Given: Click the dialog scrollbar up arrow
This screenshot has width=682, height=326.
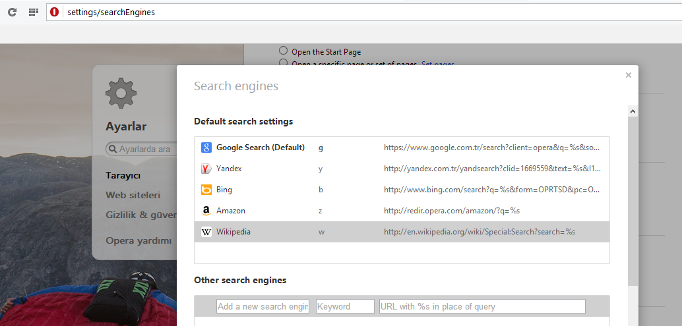Looking at the screenshot, I should click(633, 111).
